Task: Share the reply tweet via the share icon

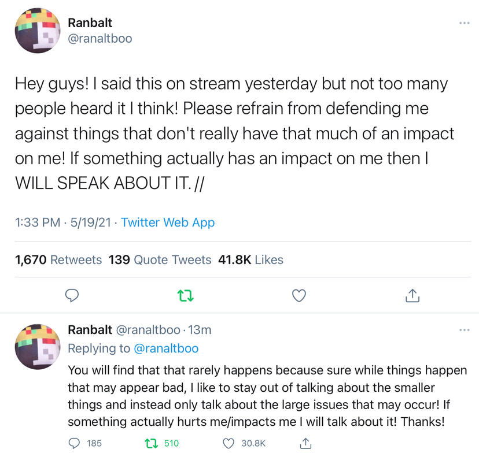Action: coord(306,443)
